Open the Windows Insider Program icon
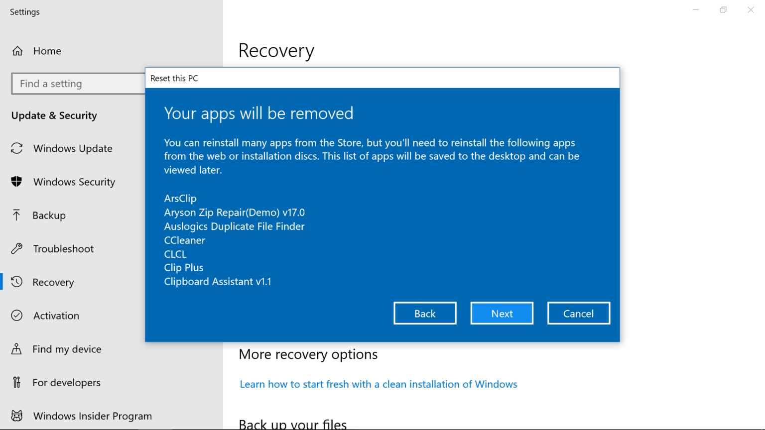 16,416
